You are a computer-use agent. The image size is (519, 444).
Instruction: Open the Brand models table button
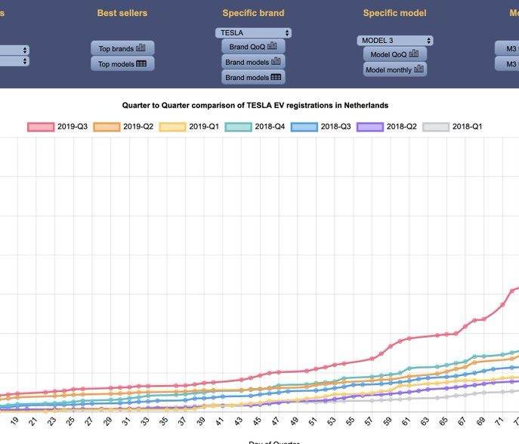(253, 78)
